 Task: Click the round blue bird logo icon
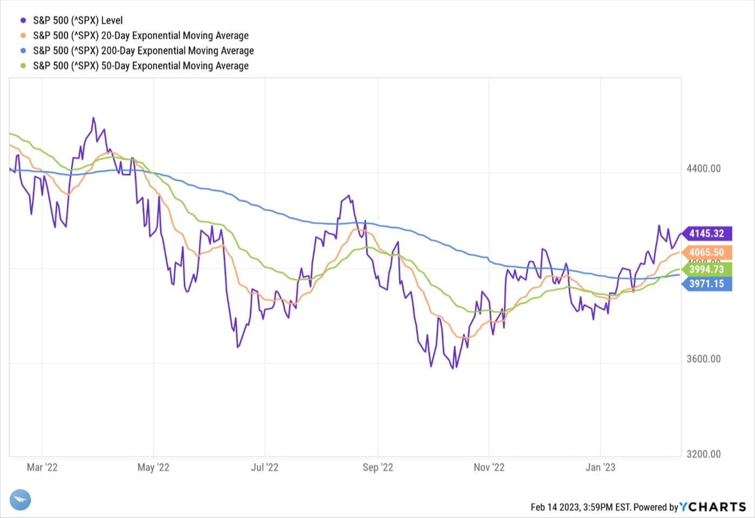tap(20, 500)
